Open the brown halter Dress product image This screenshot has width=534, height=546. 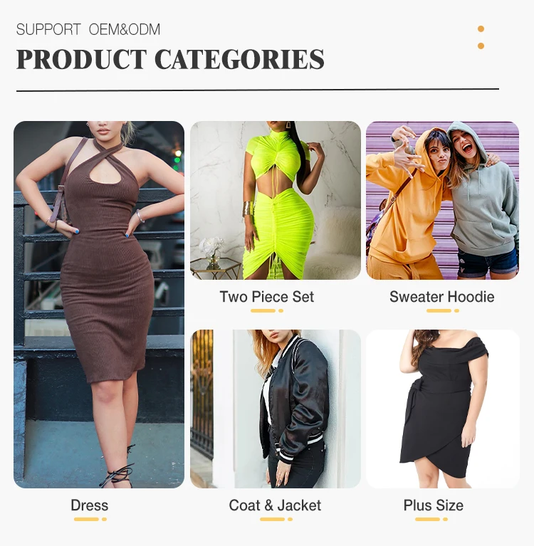(x=99, y=305)
